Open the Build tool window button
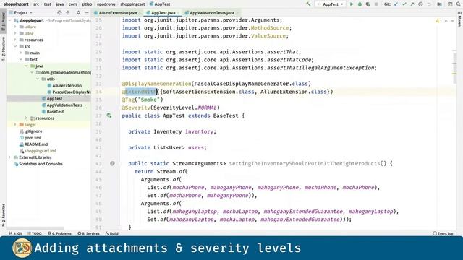This screenshot has width=463, height=260. tap(112, 233)
